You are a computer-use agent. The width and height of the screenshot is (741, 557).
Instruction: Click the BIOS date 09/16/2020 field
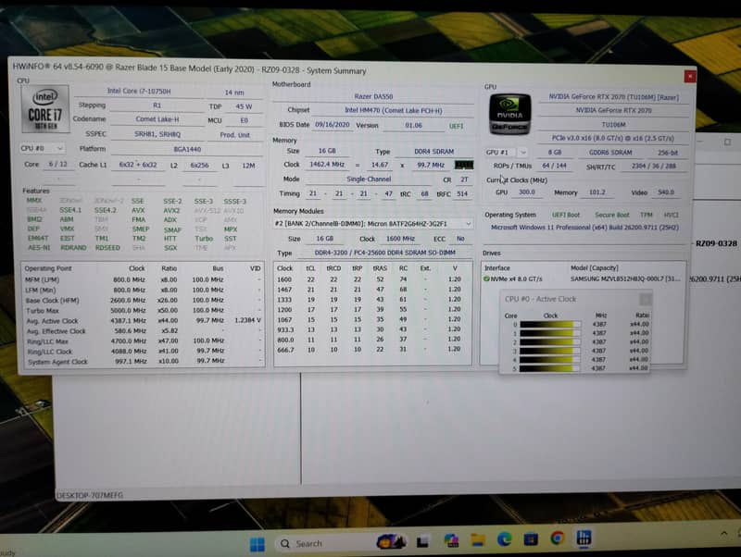point(333,125)
